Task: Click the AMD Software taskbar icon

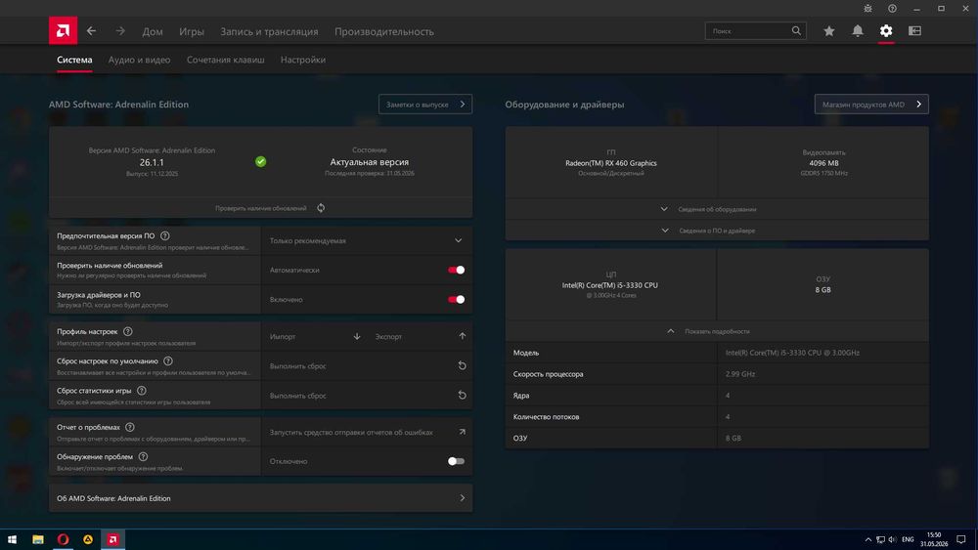Action: [x=112, y=539]
